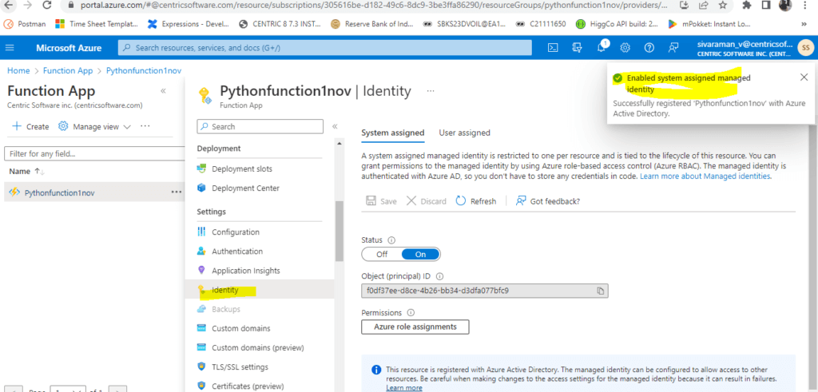This screenshot has height=392, width=818.
Task: Click the Save button
Action: click(x=381, y=201)
